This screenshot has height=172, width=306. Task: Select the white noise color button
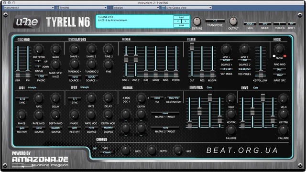(274, 56)
